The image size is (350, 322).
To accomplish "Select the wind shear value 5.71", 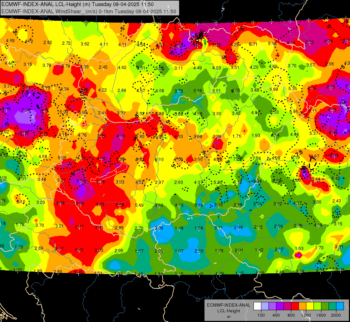I will coord(253,44).
